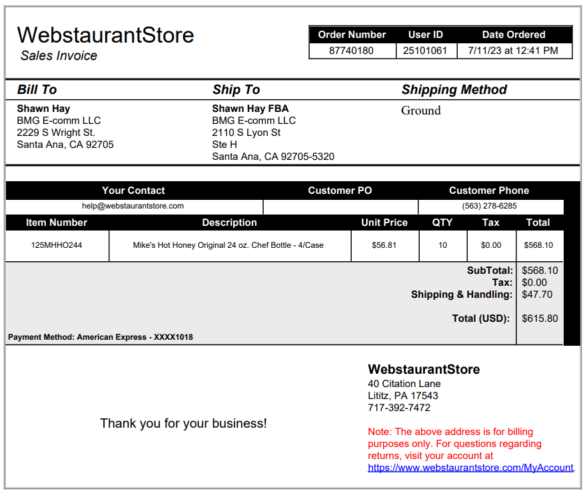Click the Payment Method American Express line
Image resolution: width=585 pixels, height=493 pixels.
pyautogui.click(x=101, y=337)
